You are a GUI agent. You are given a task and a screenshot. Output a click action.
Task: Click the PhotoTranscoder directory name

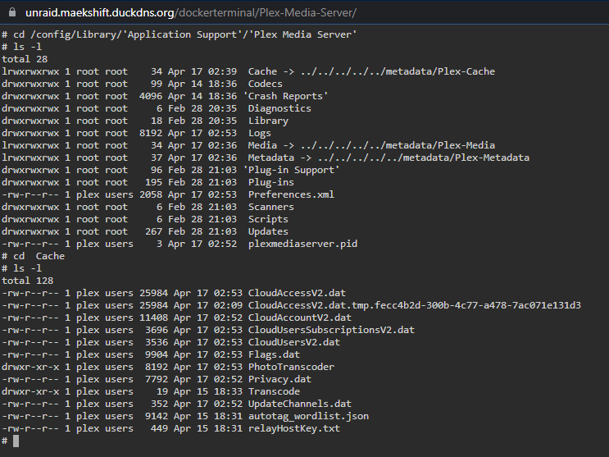(x=291, y=367)
